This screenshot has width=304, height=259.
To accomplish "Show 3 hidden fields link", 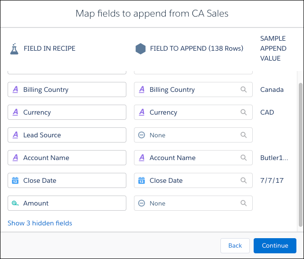I will 40,223.
